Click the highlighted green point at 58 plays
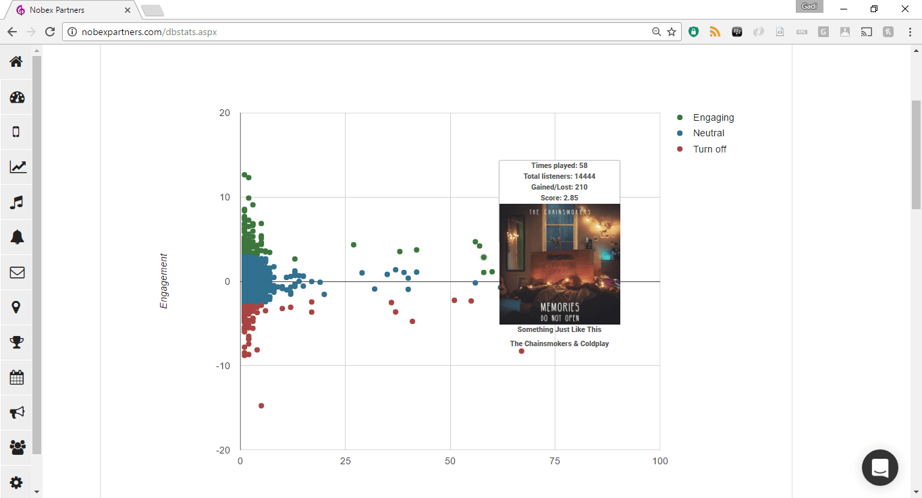This screenshot has height=498, width=922. pos(484,257)
